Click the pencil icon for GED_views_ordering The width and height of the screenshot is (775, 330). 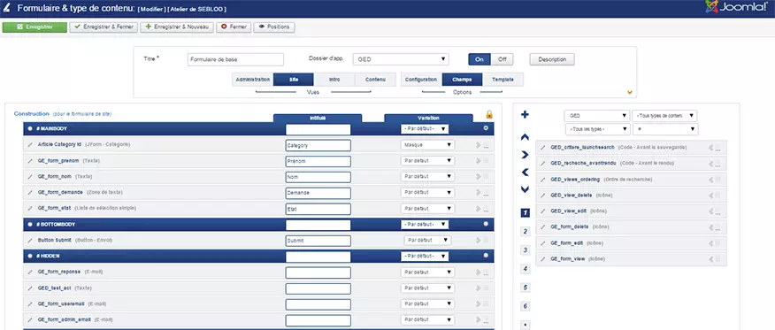click(x=543, y=180)
